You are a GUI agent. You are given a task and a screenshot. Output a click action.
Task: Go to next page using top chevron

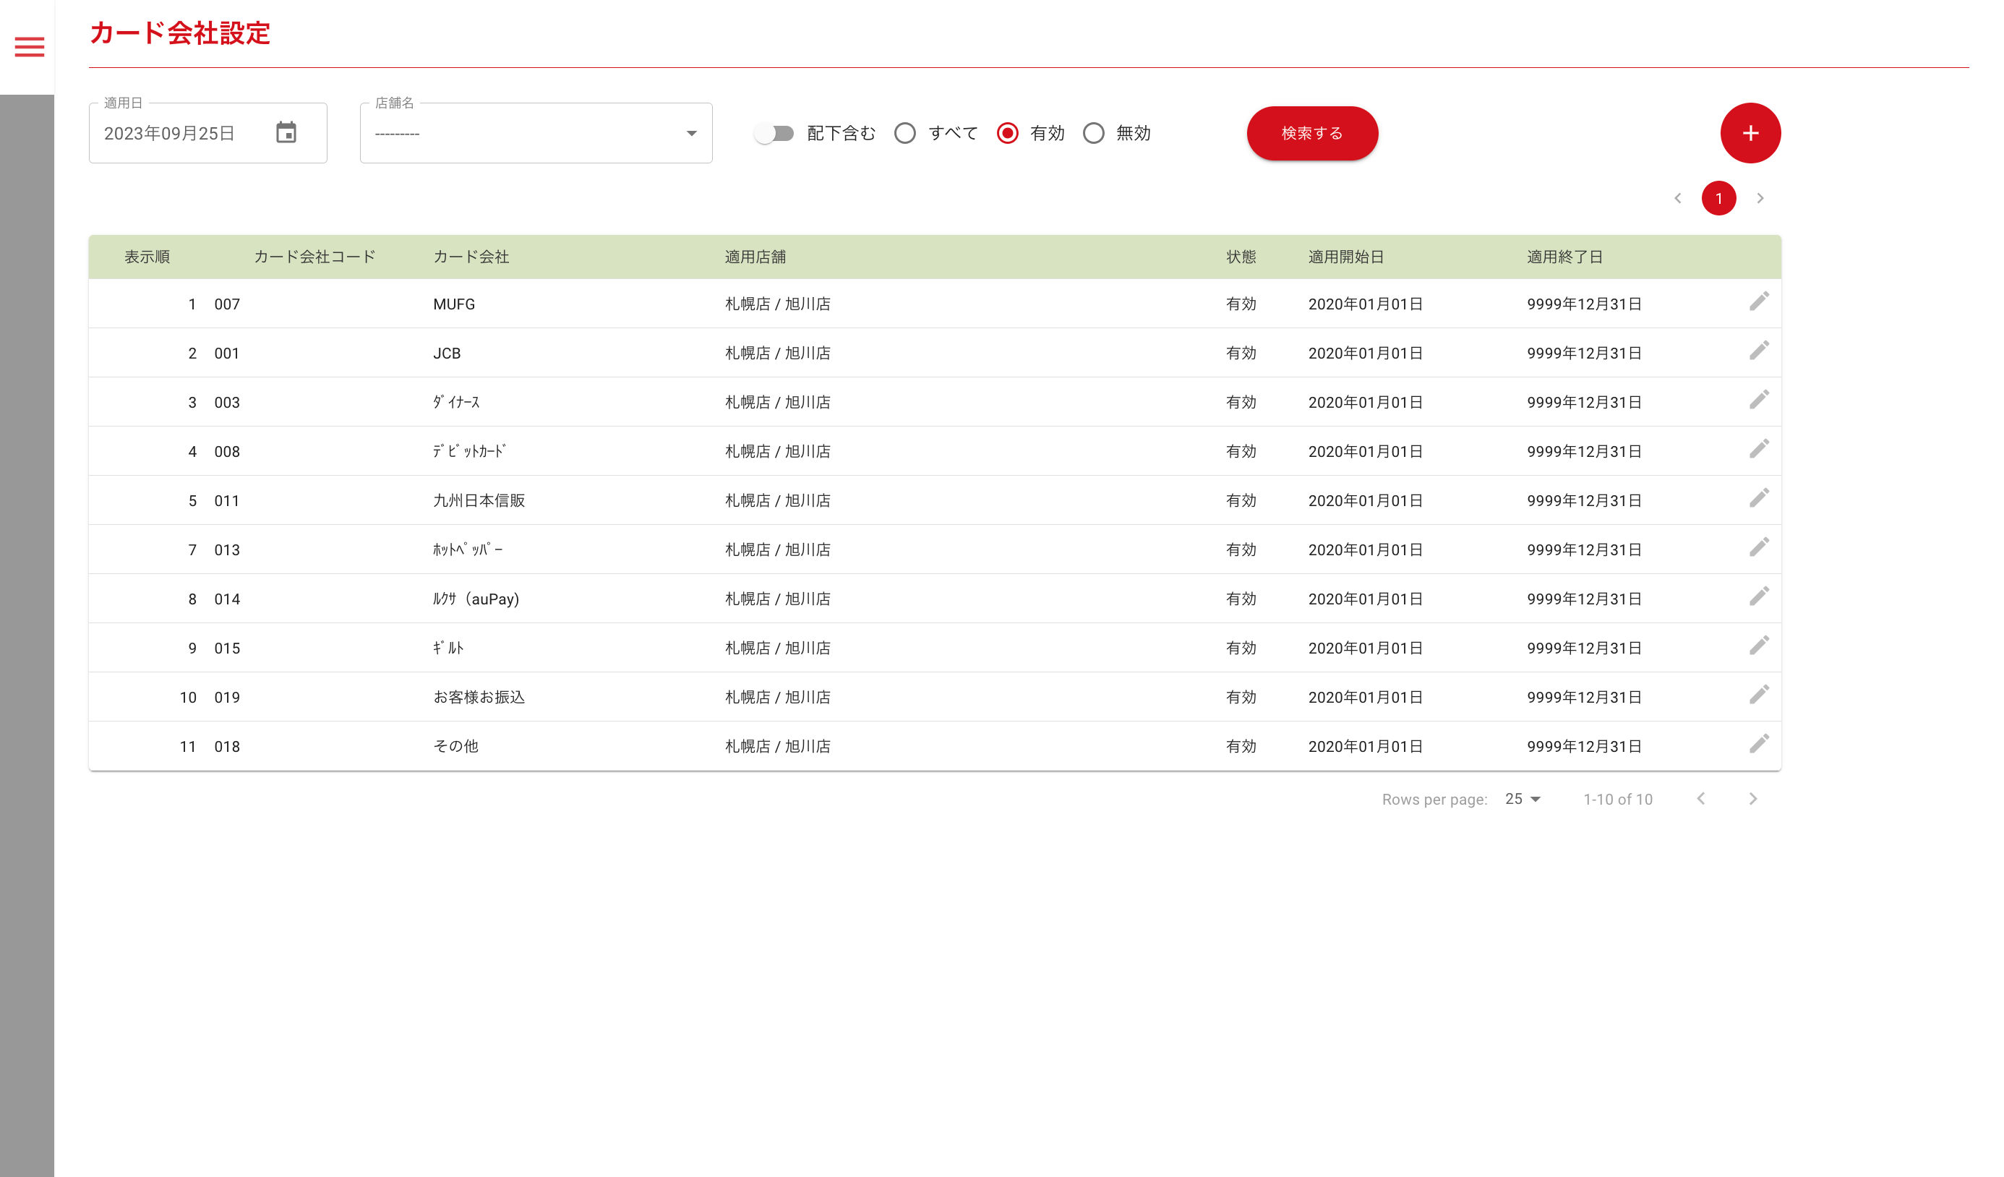point(1760,198)
